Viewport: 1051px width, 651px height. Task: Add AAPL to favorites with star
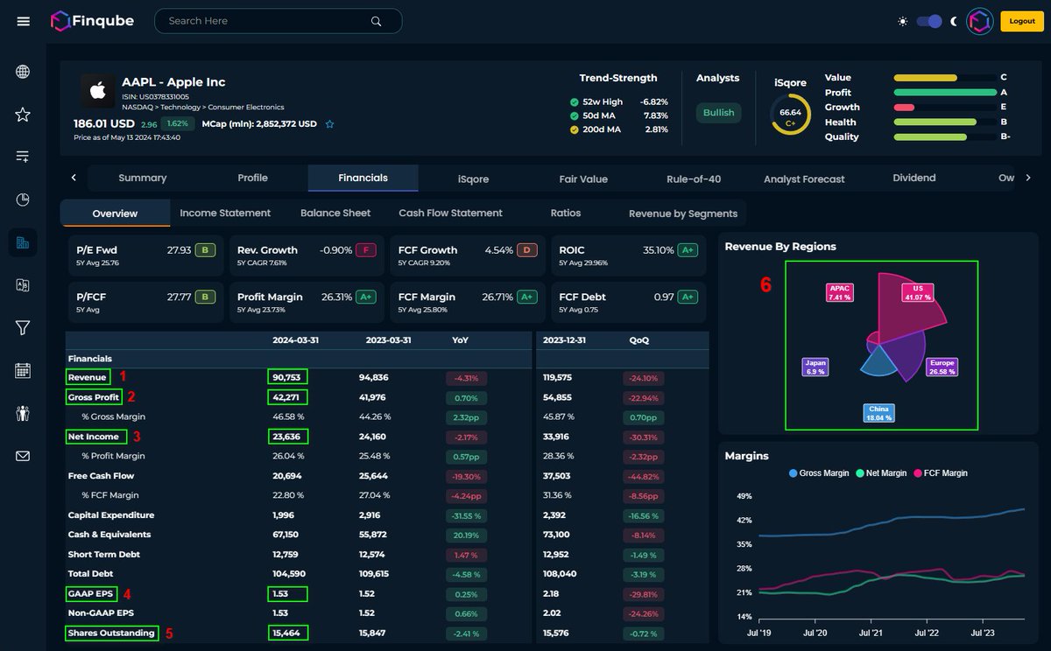330,124
